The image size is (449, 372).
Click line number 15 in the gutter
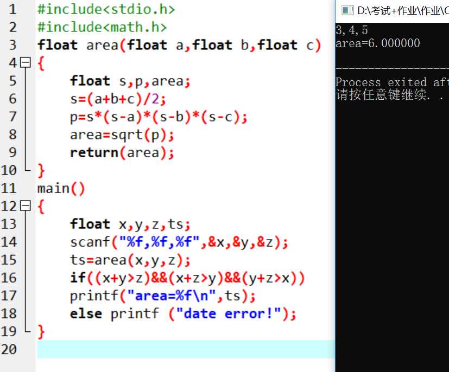click(x=9, y=260)
